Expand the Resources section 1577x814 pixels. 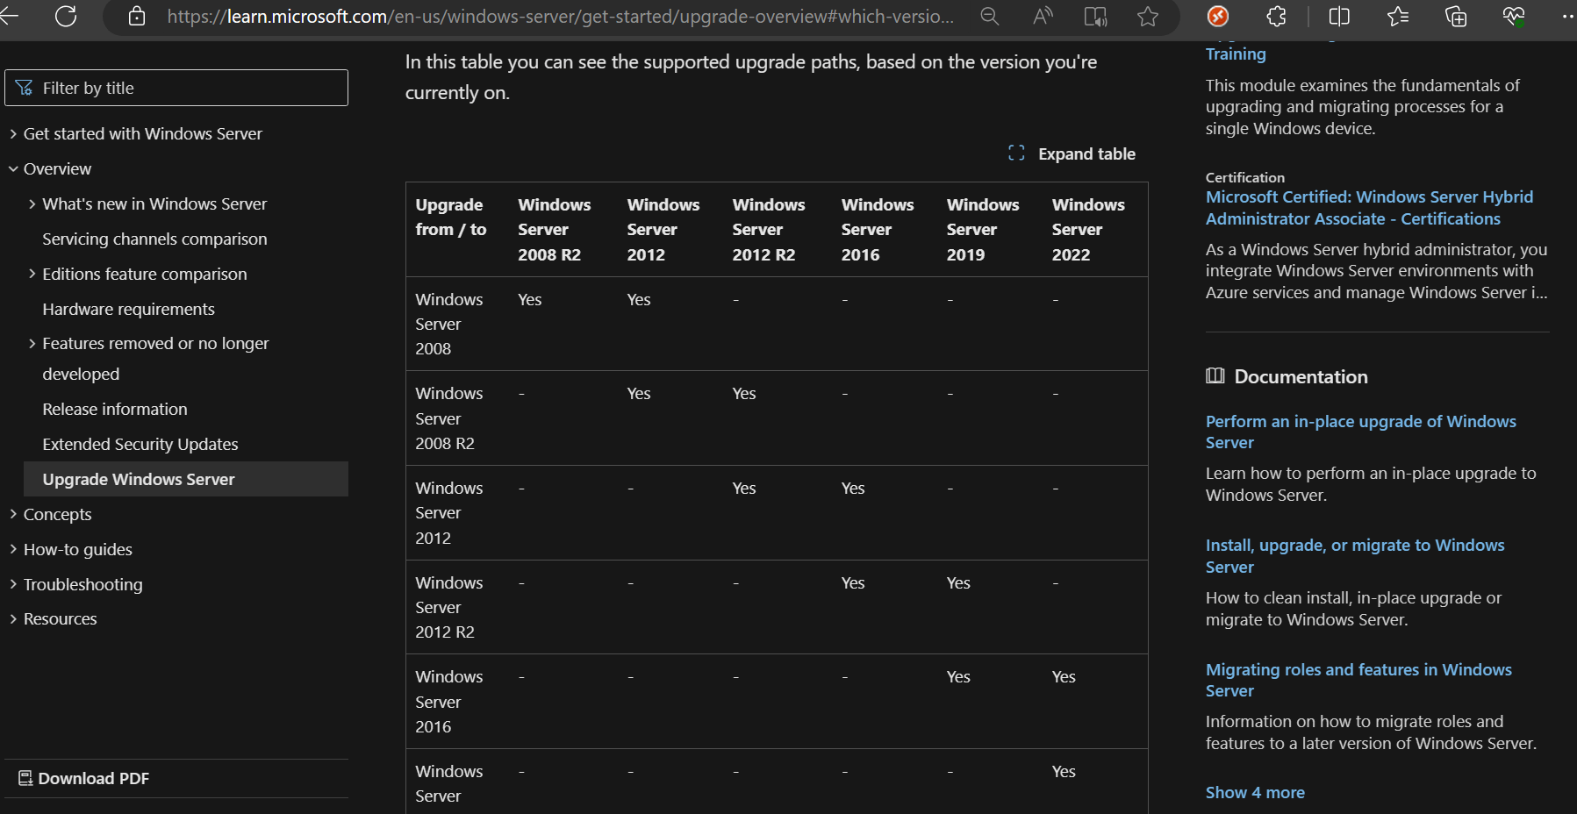(x=13, y=618)
